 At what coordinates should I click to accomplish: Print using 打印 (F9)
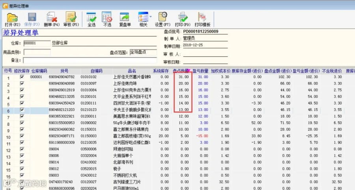pyautogui.click(x=183, y=20)
